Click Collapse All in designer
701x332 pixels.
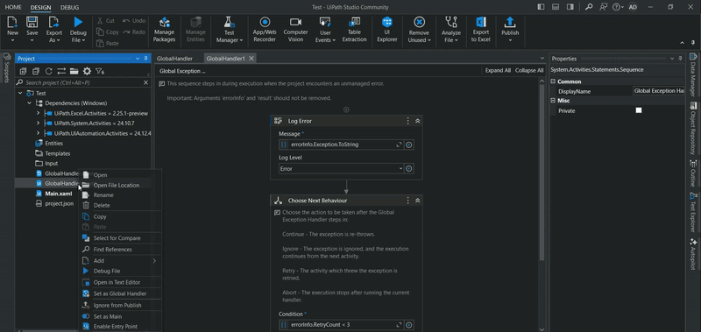tap(529, 71)
